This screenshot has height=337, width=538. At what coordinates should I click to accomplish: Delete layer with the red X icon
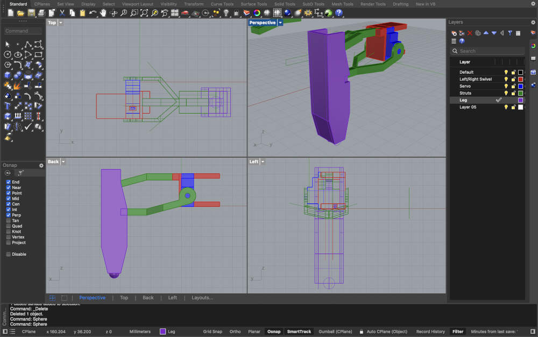coord(470,33)
